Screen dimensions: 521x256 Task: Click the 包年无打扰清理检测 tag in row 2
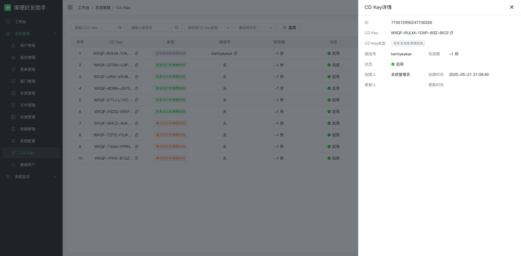point(171,65)
